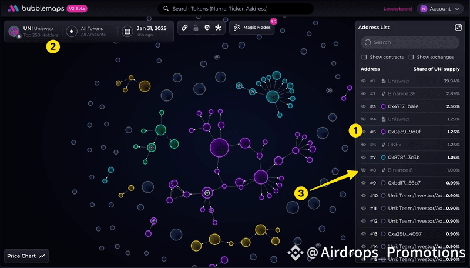470x268 pixels.
Task: Enable the Show contracts checkbox
Action: 364,57
